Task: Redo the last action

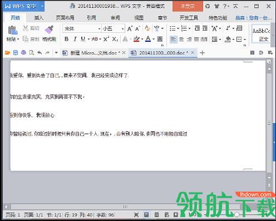Action: click(47, 53)
